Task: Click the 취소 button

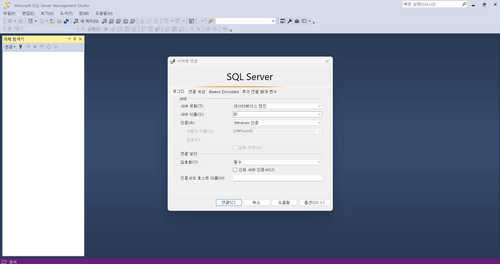Action: click(x=257, y=202)
